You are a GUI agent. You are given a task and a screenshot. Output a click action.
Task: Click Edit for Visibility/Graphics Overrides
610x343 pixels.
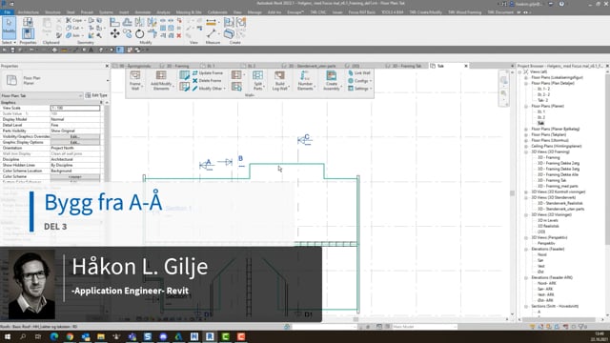(x=74, y=136)
